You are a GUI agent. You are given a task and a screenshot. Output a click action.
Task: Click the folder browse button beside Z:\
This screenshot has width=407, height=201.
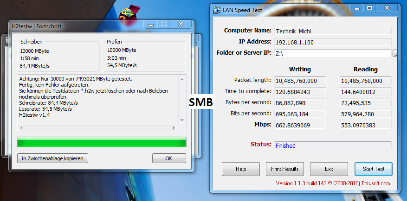395,53
